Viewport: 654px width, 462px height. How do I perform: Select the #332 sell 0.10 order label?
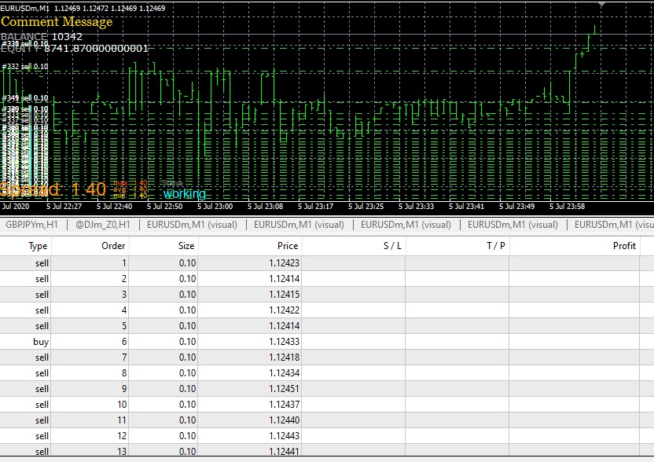(25, 66)
